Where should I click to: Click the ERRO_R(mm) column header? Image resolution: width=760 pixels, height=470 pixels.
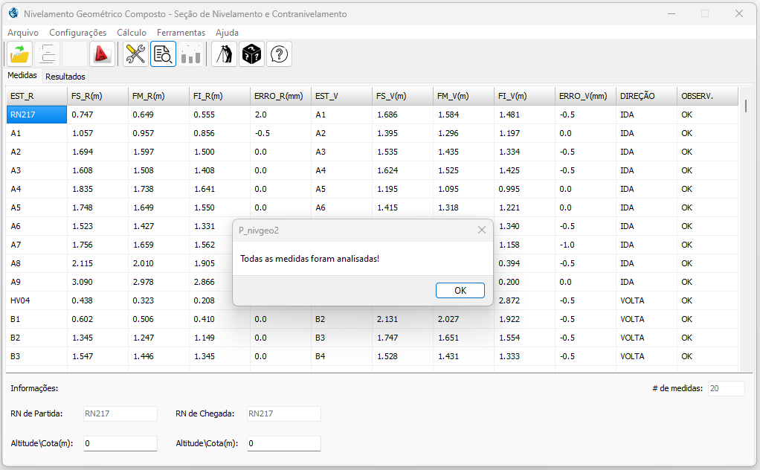pyautogui.click(x=280, y=96)
